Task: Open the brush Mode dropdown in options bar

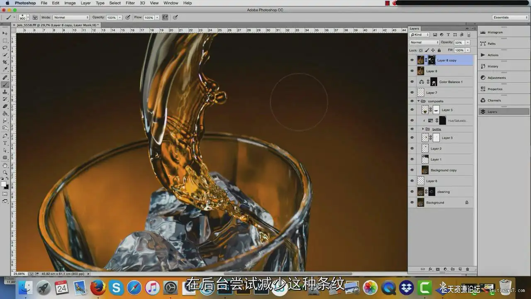Action: click(71, 17)
